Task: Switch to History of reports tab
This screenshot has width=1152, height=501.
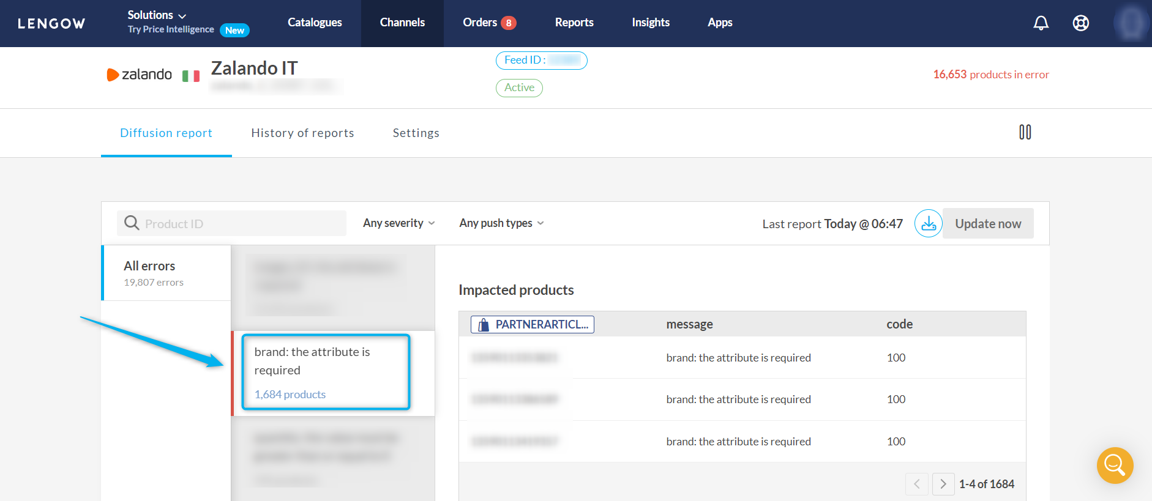Action: coord(302,133)
